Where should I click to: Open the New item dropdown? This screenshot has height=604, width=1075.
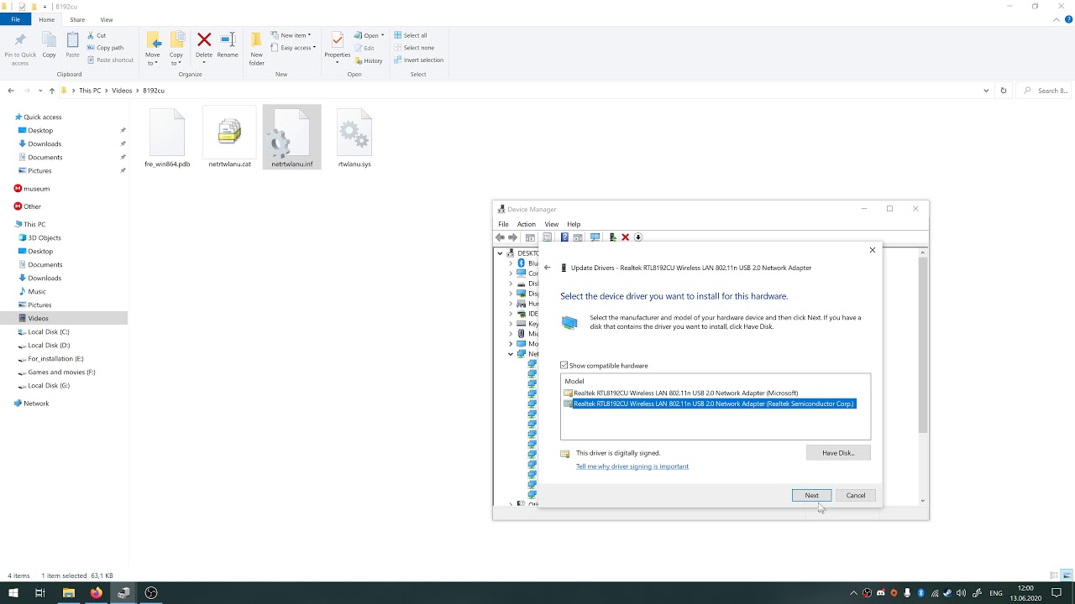pos(291,35)
